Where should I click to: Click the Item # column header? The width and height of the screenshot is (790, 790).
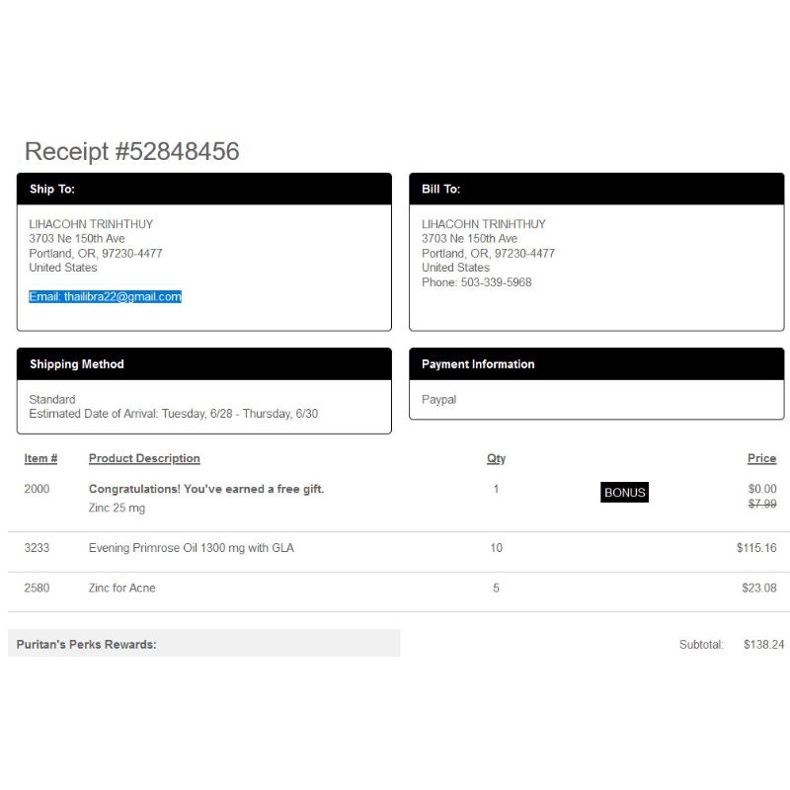pos(40,458)
